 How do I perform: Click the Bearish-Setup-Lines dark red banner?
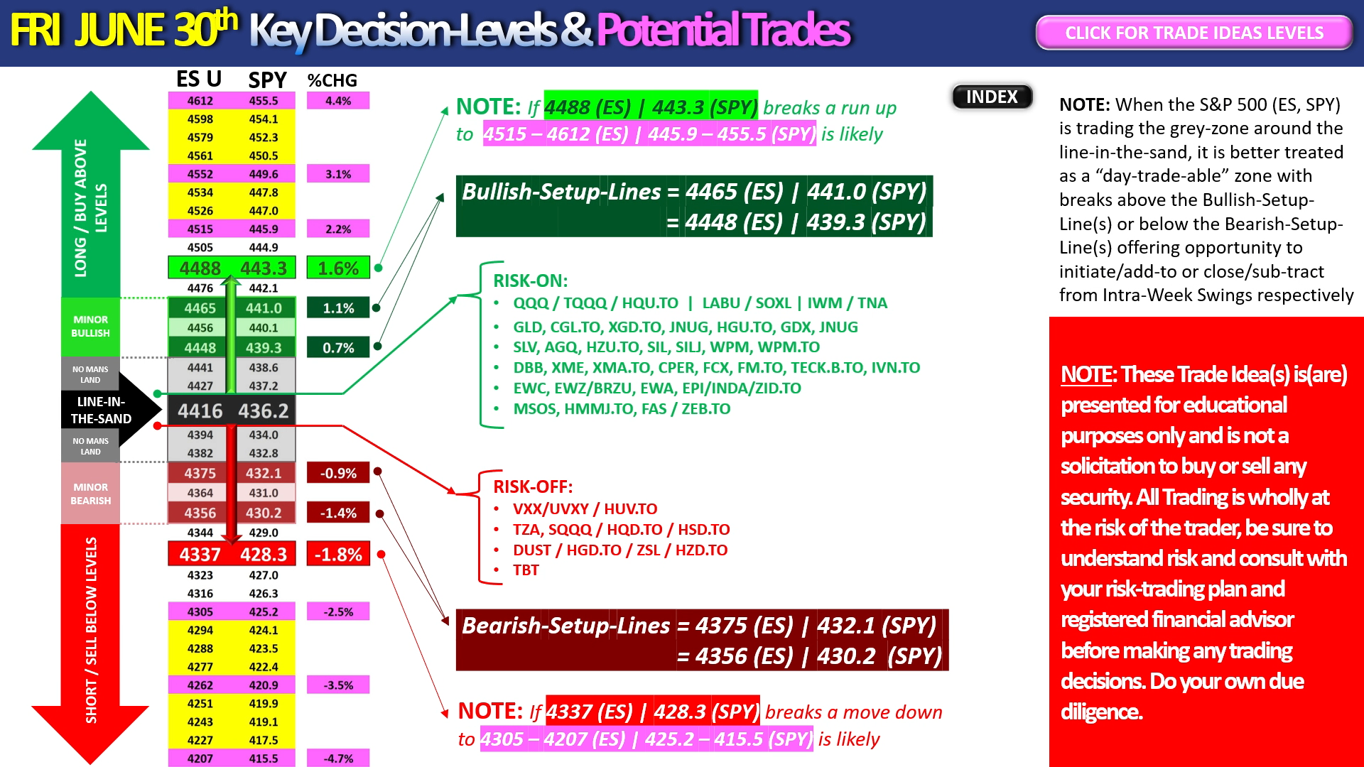(x=702, y=640)
